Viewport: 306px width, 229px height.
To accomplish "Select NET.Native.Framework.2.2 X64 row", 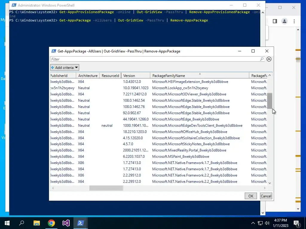I will click(x=159, y=181).
